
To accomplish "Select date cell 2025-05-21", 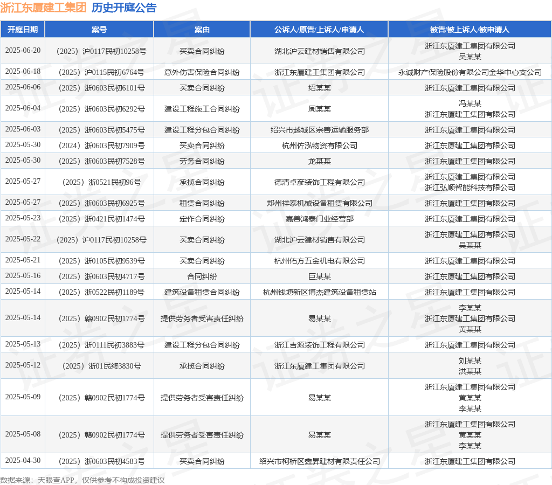I will pyautogui.click(x=23, y=260).
